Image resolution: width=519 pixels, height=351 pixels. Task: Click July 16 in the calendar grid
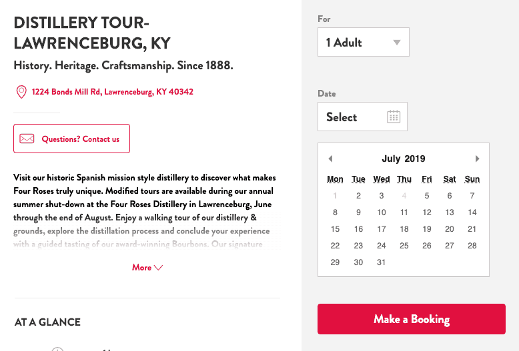coord(358,229)
